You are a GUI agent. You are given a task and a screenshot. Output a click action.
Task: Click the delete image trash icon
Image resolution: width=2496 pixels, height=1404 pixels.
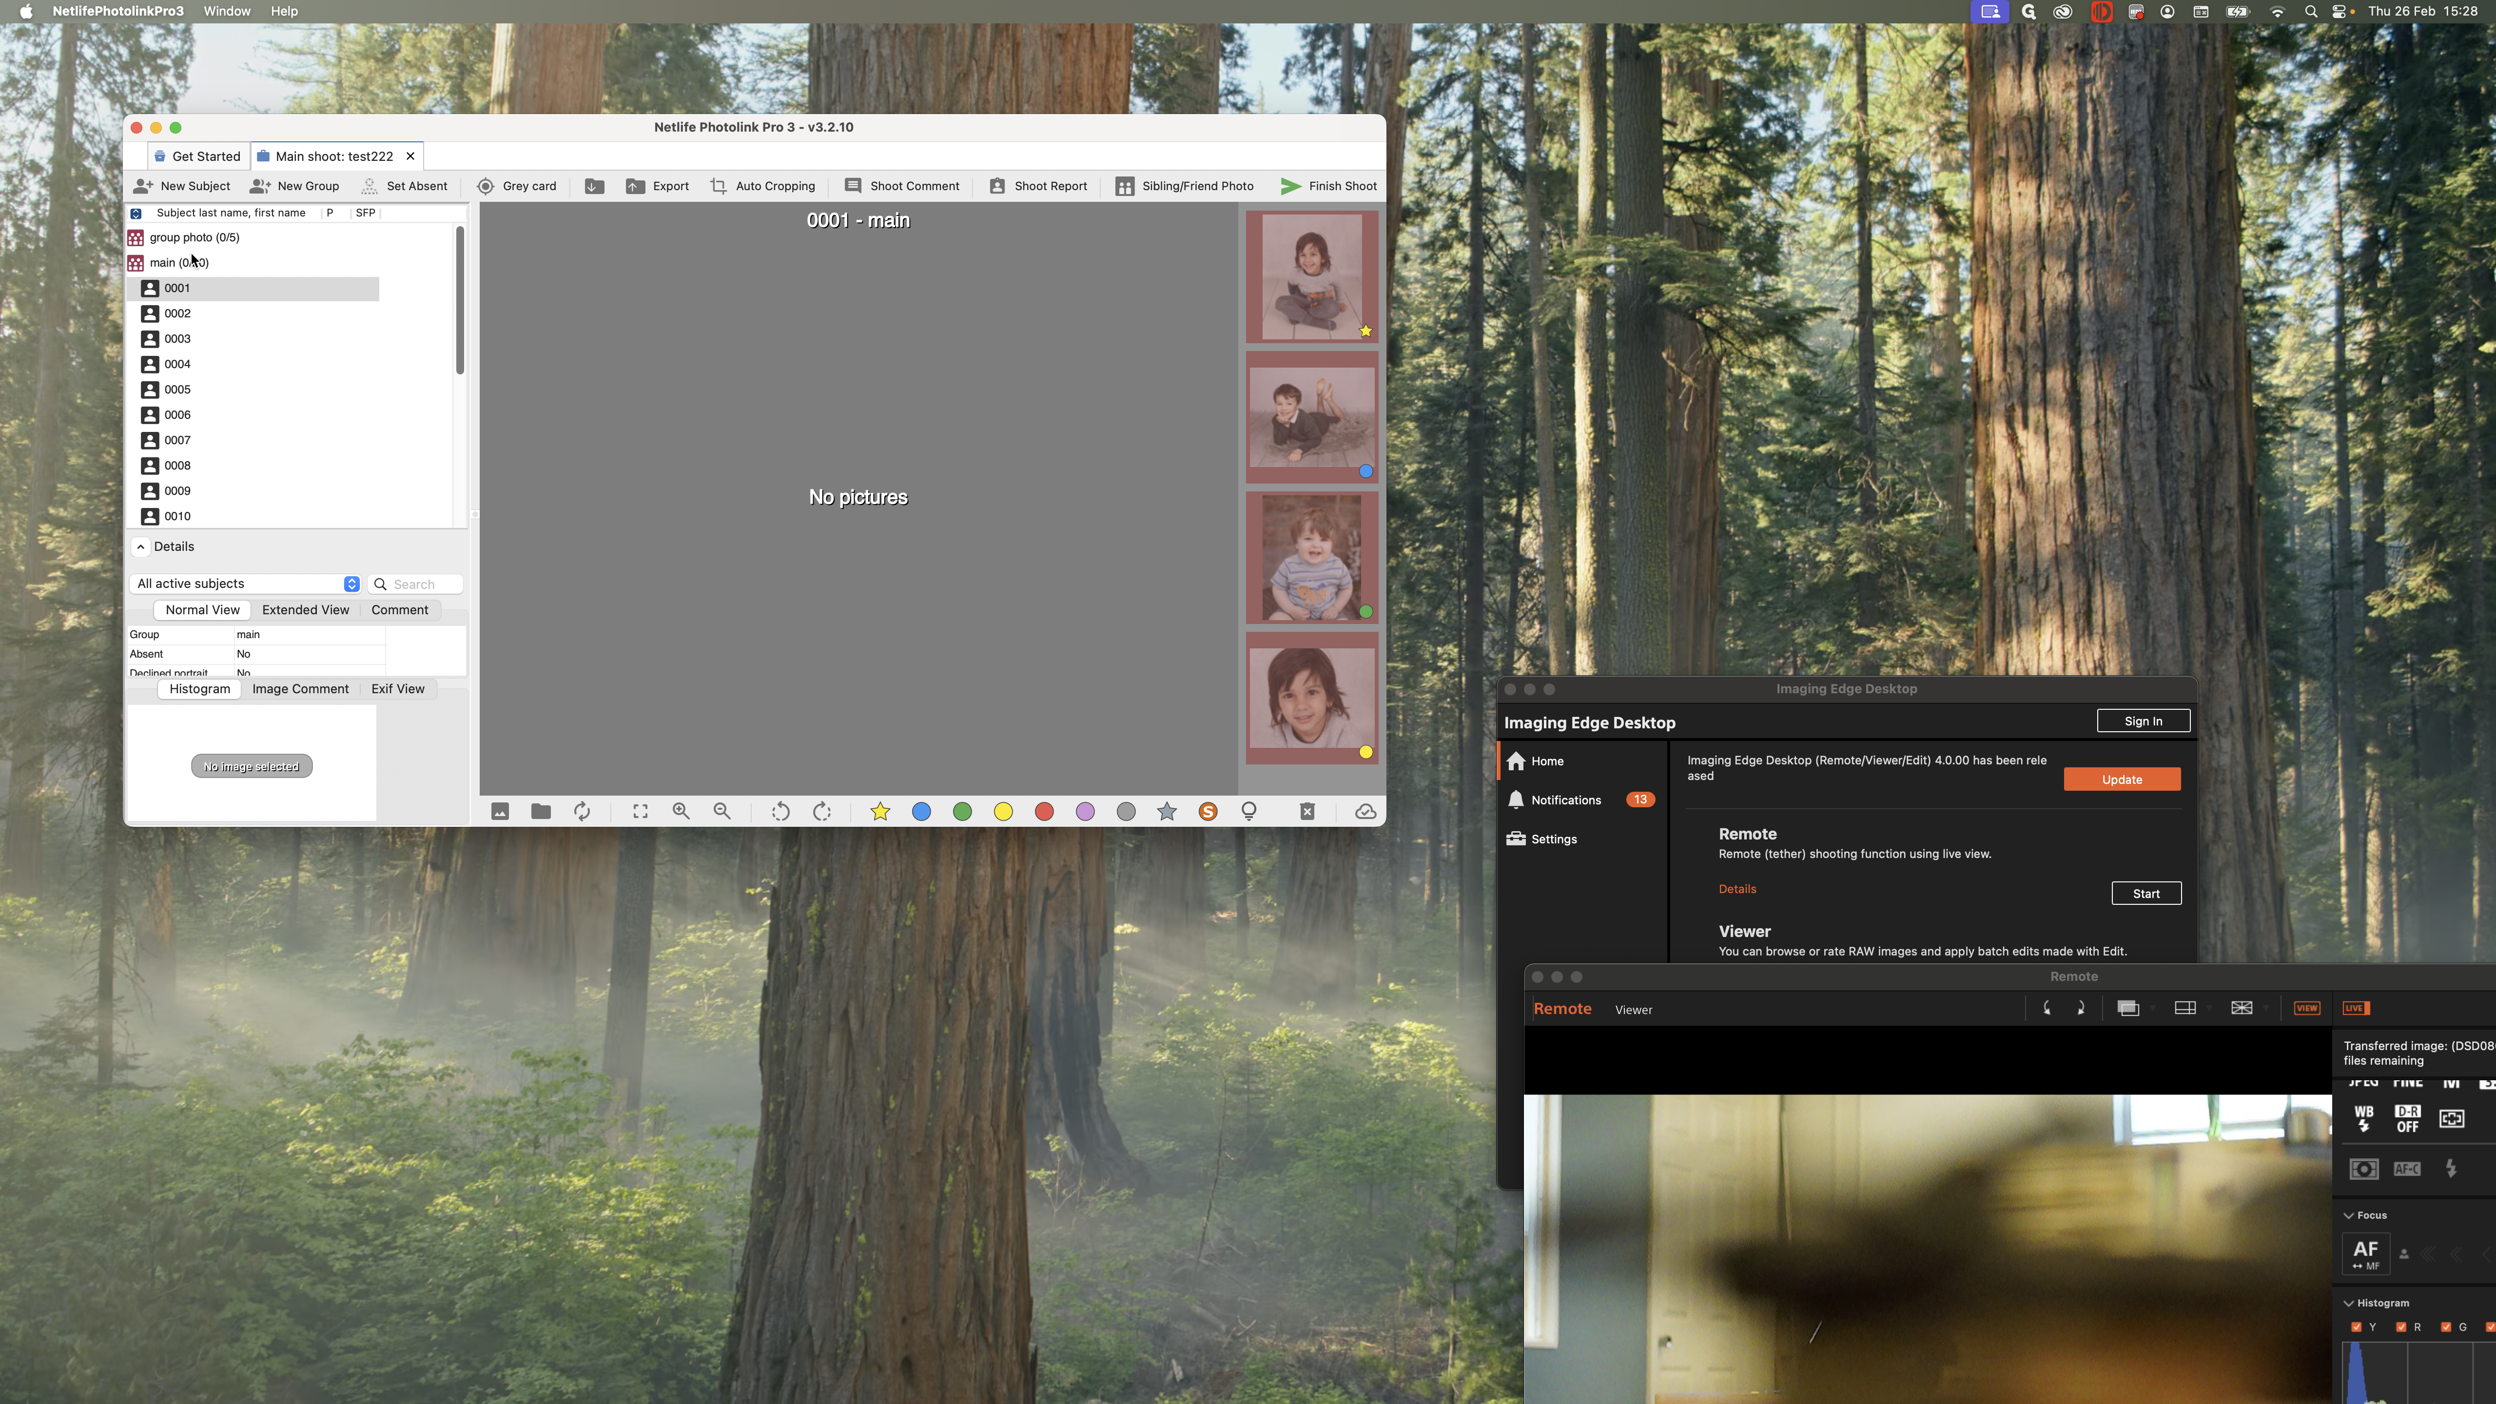pyautogui.click(x=1306, y=811)
